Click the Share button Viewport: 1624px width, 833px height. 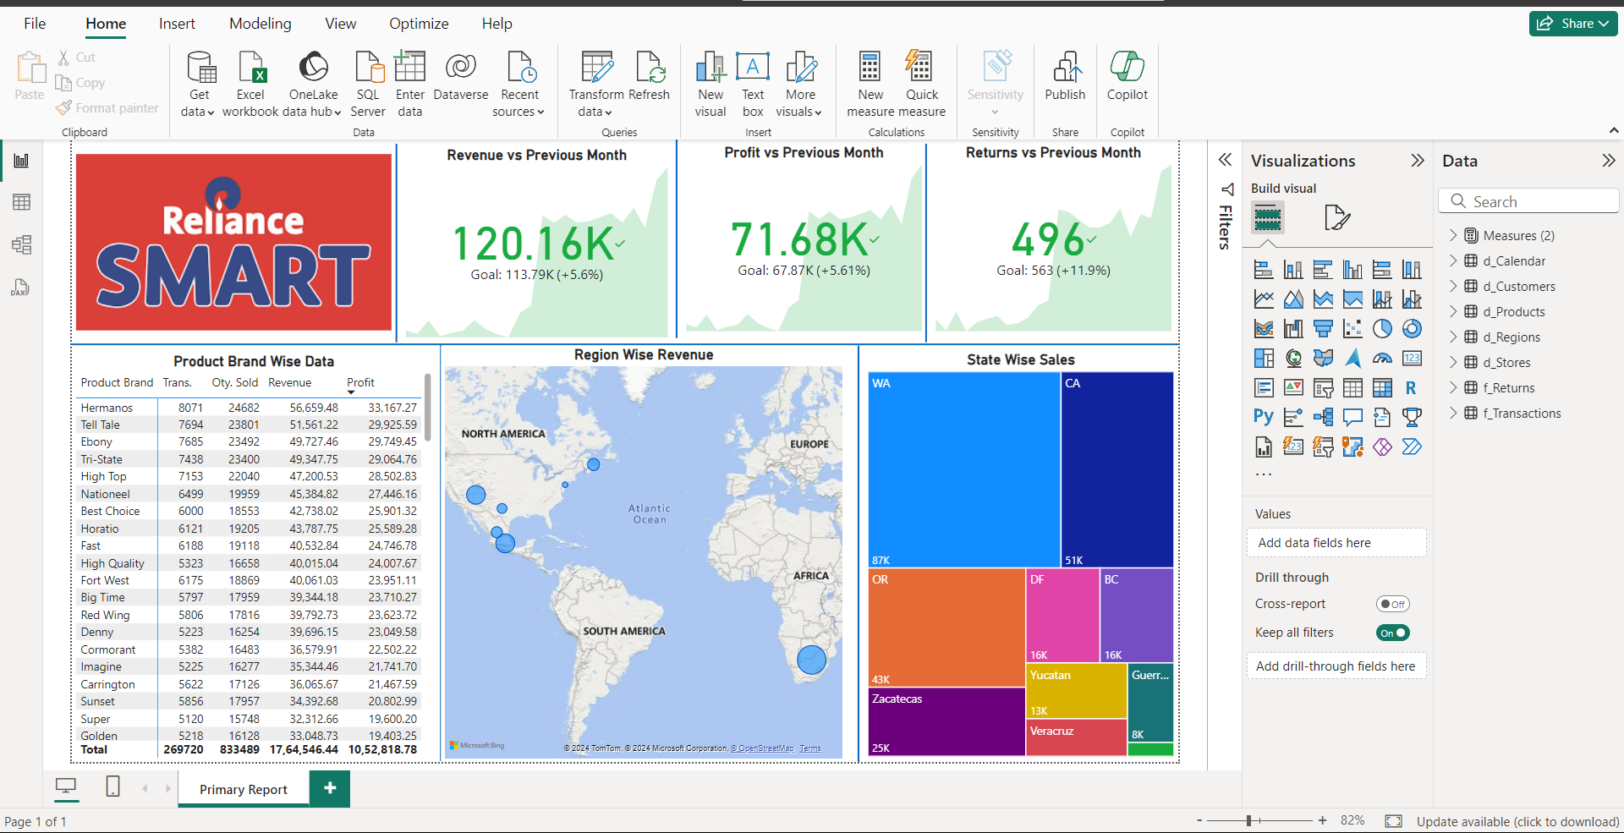(x=1573, y=24)
